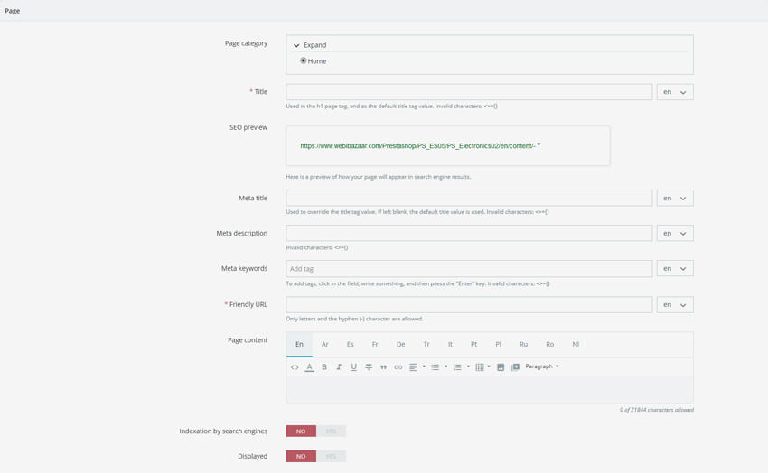Click the Meta keywords Add tag field

pos(469,268)
